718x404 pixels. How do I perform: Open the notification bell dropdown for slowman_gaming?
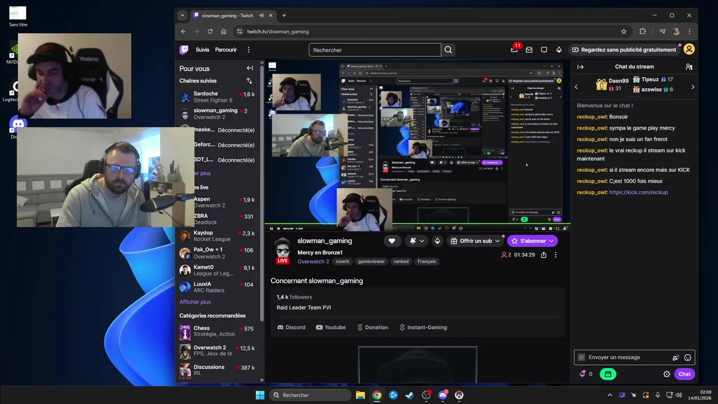click(x=416, y=241)
